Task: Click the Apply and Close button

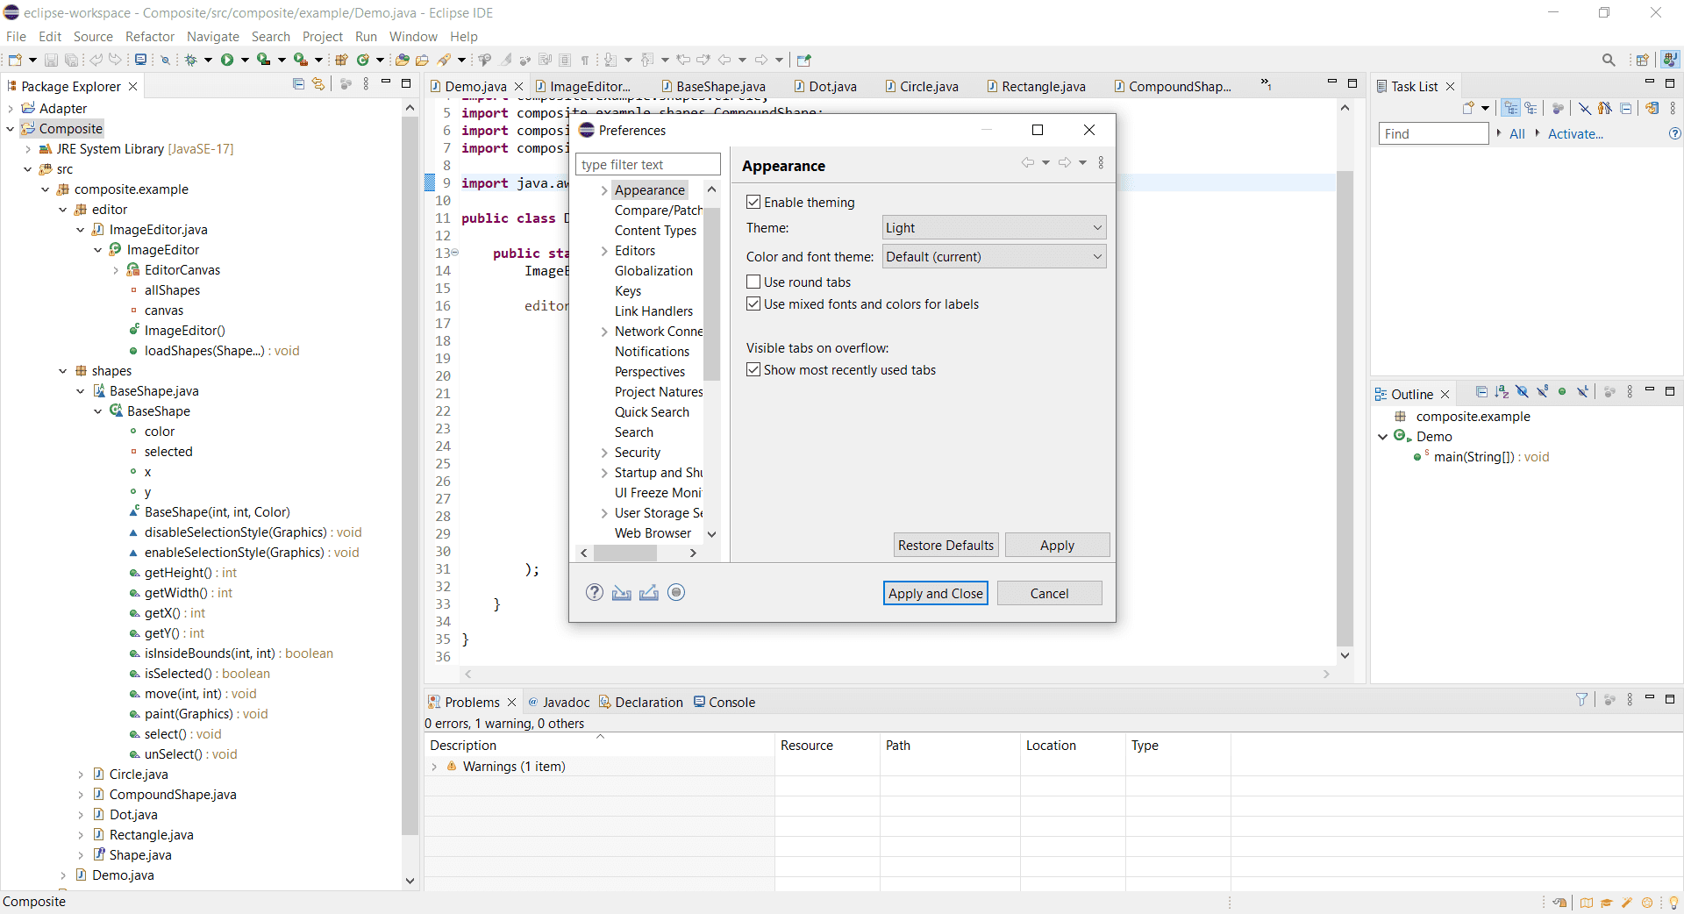Action: pyautogui.click(x=936, y=593)
